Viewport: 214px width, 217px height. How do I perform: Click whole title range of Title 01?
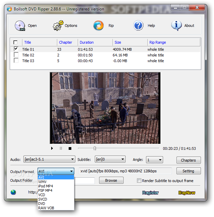(x=156, y=49)
